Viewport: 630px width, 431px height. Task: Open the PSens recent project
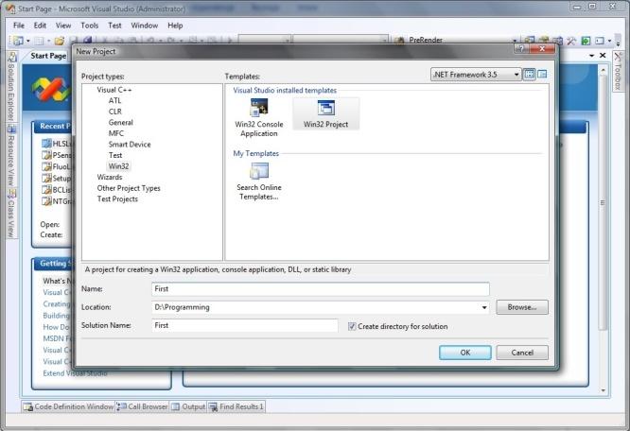point(58,155)
